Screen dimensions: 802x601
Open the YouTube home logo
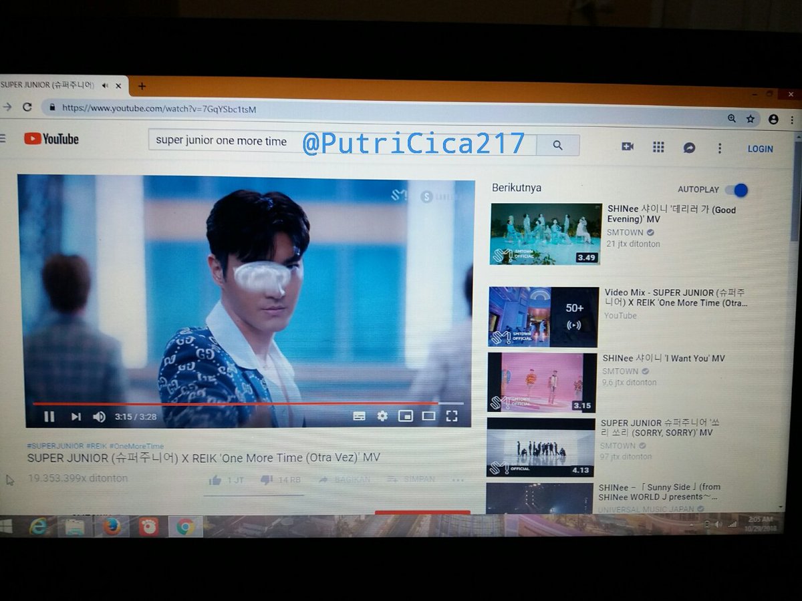(x=51, y=139)
